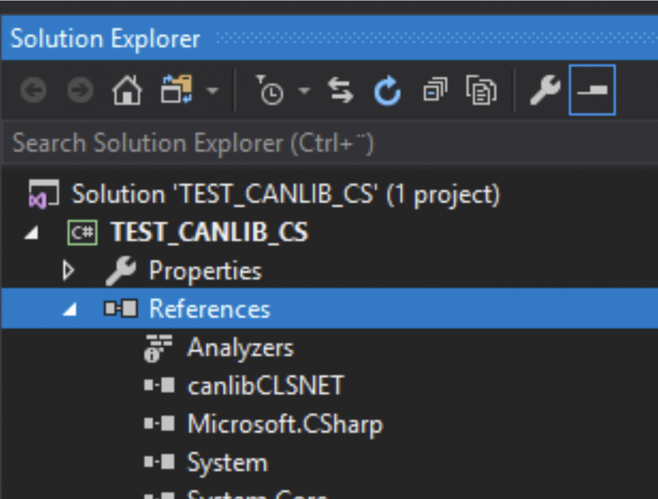The width and height of the screenshot is (658, 499).
Task: Select the Microsoft.CSharp reference
Action: [285, 424]
